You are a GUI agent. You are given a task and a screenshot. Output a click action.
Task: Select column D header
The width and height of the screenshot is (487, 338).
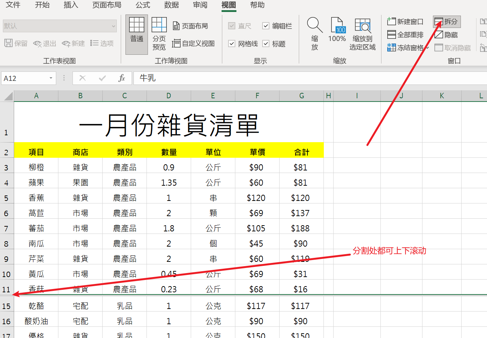pos(169,96)
